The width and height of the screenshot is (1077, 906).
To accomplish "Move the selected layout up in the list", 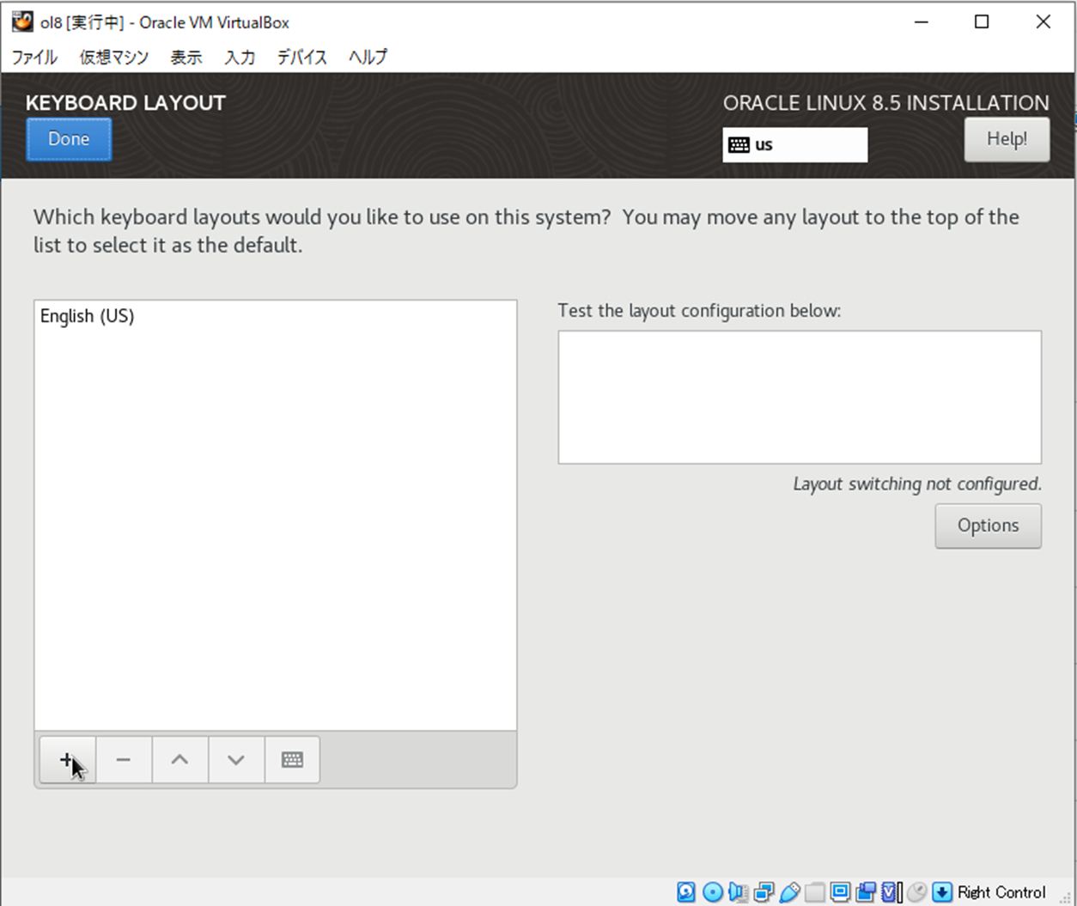I will click(x=179, y=759).
